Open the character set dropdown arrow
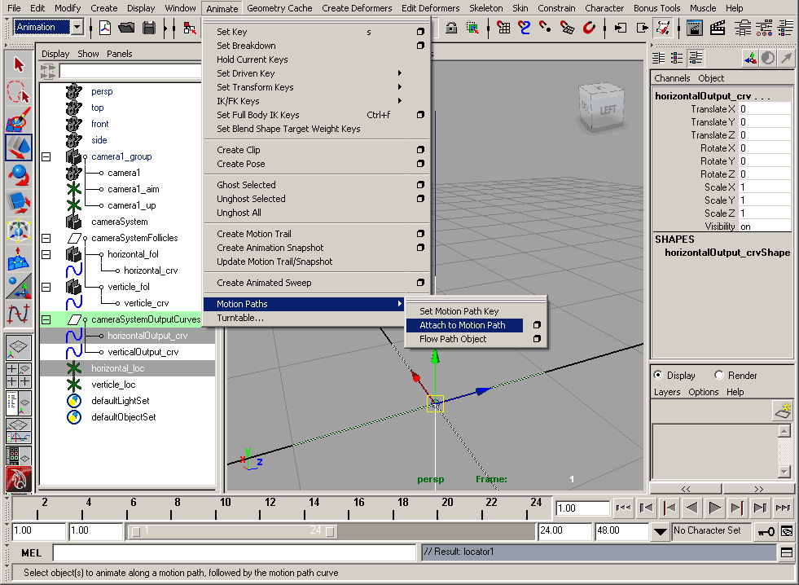This screenshot has width=799, height=585. (660, 531)
